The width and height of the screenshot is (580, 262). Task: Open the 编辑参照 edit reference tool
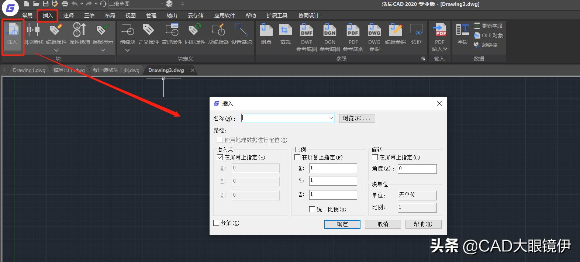pos(396,34)
